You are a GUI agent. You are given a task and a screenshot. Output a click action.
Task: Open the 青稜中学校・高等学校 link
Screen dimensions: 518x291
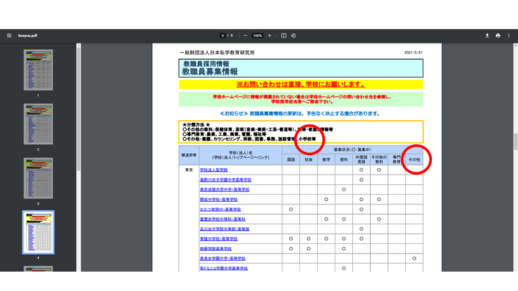219,239
